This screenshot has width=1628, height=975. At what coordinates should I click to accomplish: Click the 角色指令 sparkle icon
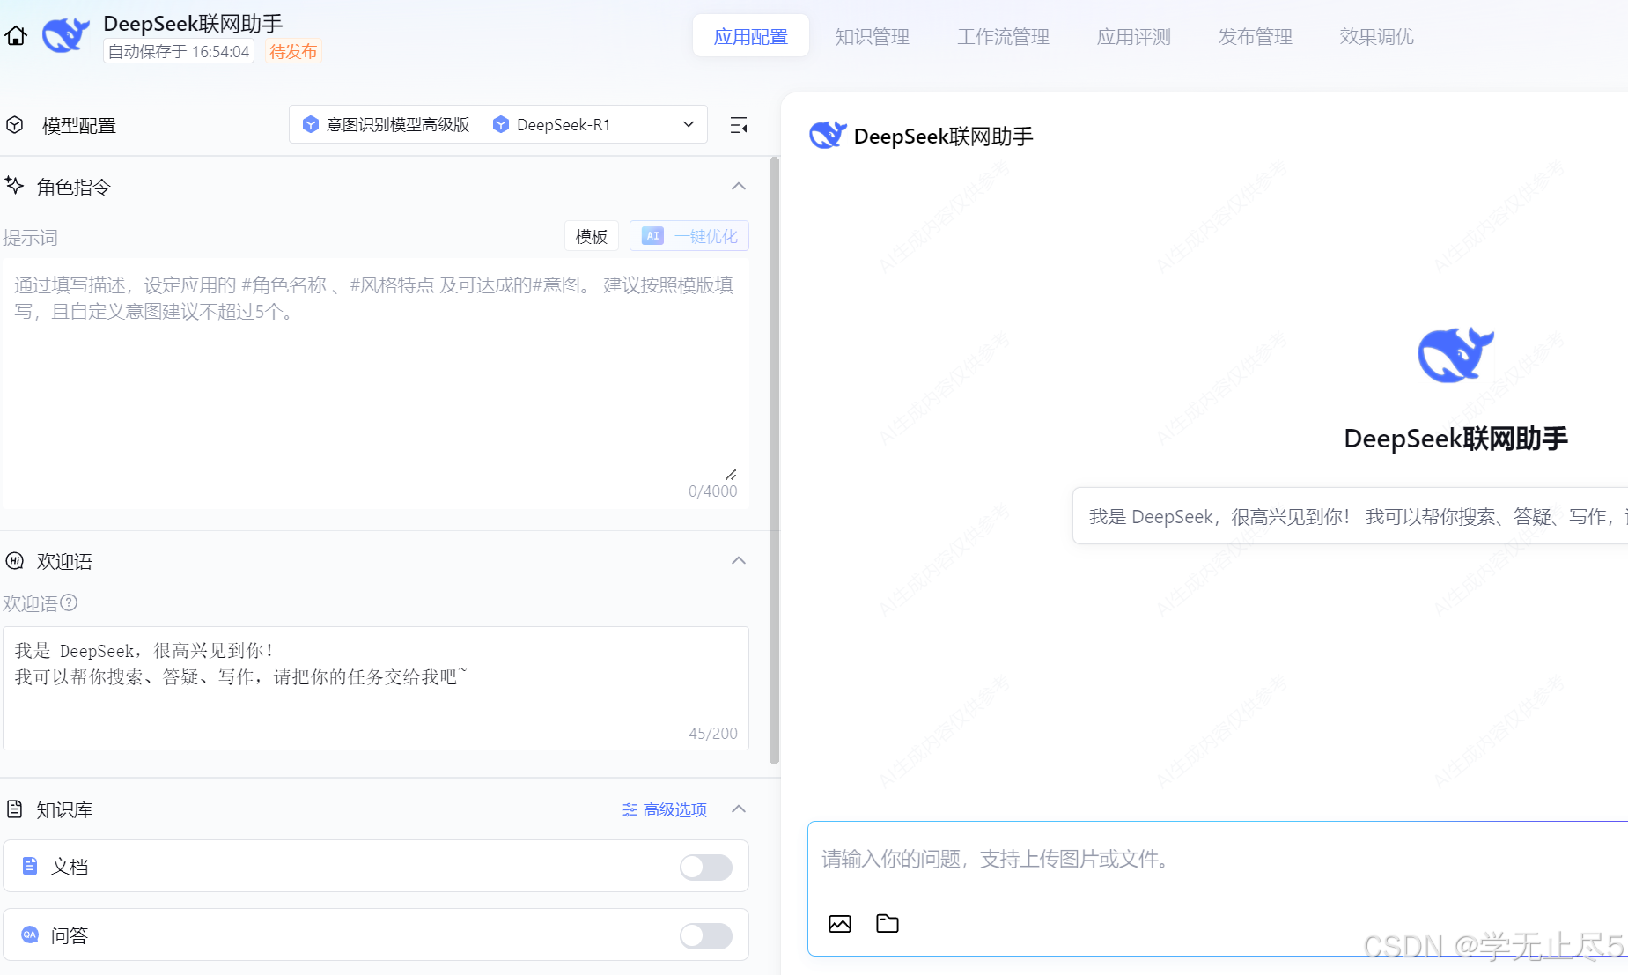pyautogui.click(x=14, y=185)
